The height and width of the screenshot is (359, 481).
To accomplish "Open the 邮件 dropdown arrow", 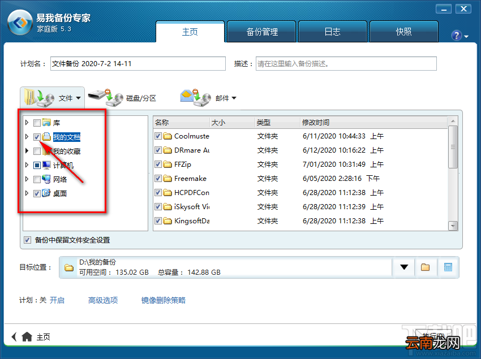I will [x=234, y=98].
